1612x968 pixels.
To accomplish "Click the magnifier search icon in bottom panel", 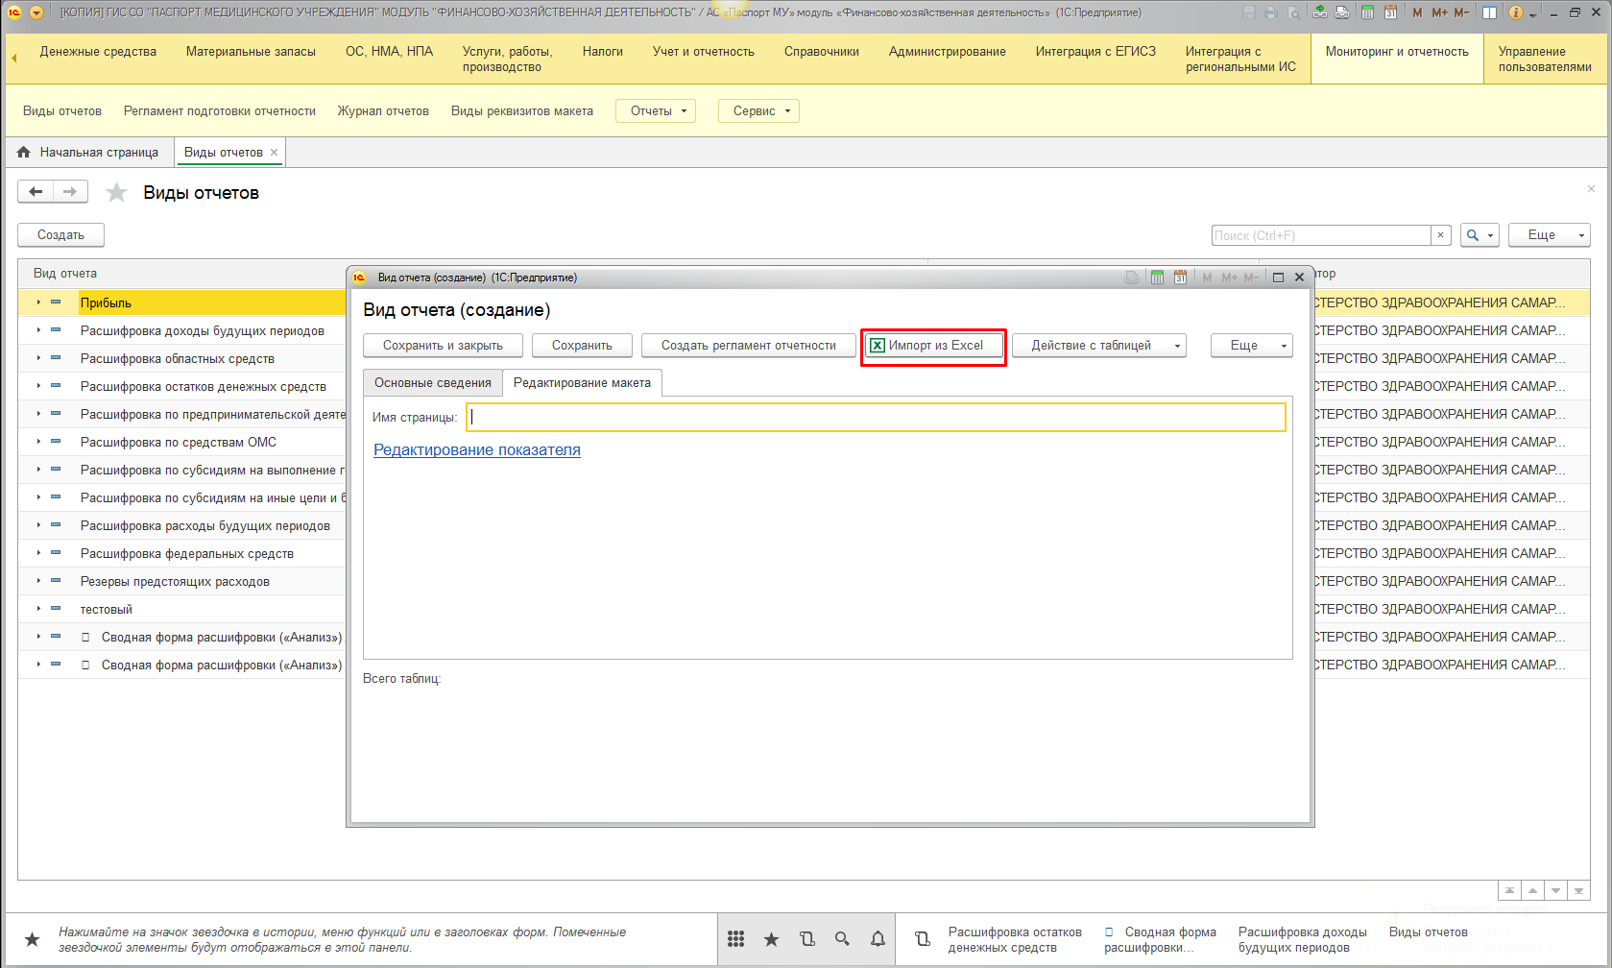I will click(842, 939).
